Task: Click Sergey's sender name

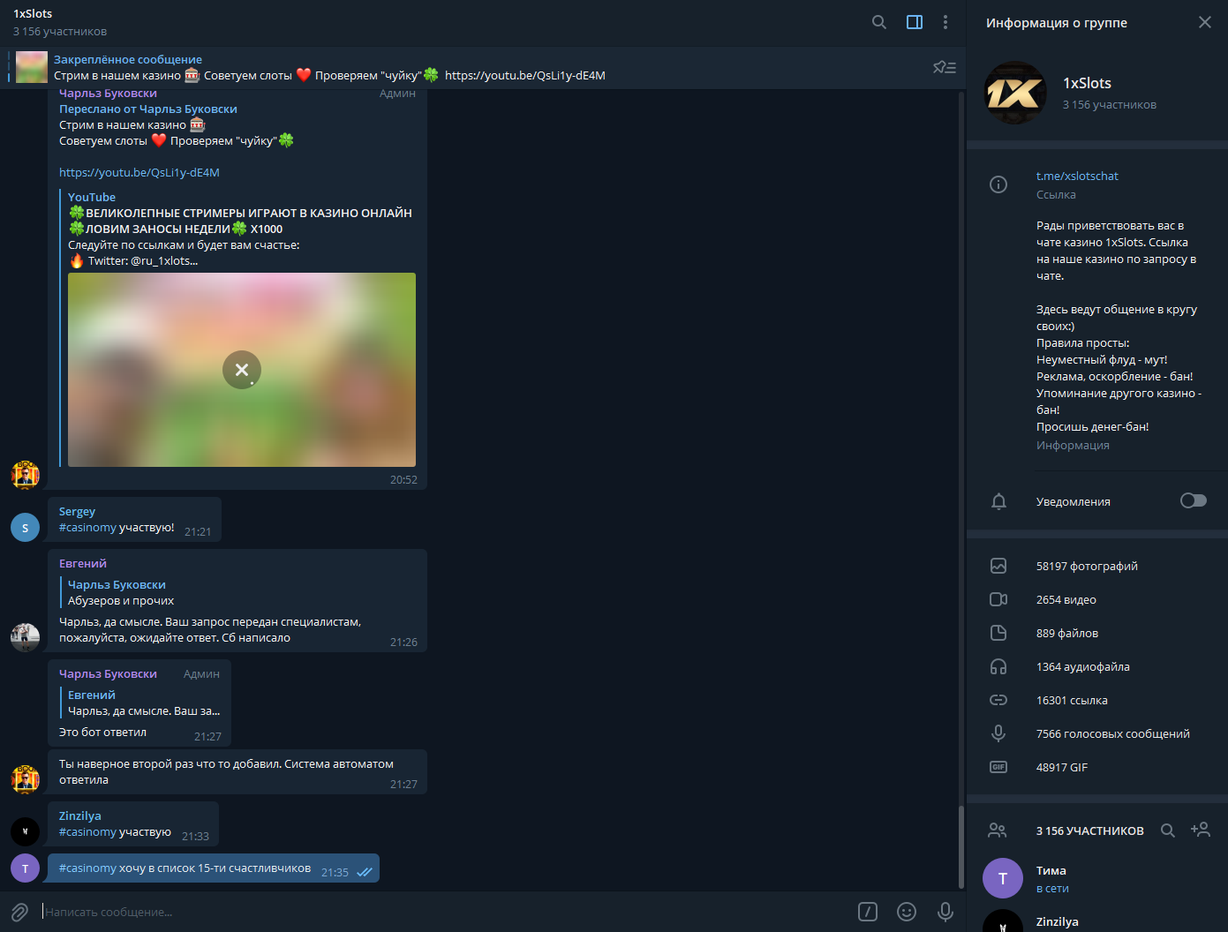Action: [x=77, y=511]
